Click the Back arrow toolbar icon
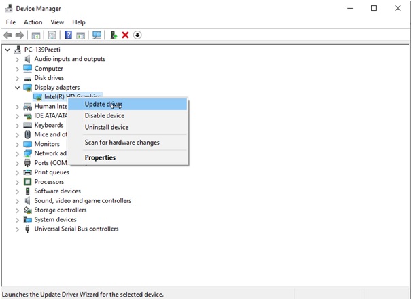This screenshot has width=412, height=300. pyautogui.click(x=7, y=35)
